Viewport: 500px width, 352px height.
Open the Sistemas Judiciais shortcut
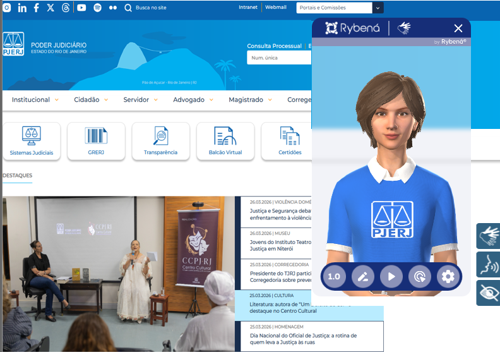32,140
